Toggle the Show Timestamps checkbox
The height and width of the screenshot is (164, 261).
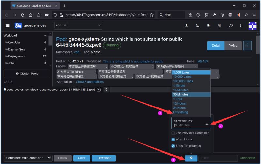[x=173, y=146]
